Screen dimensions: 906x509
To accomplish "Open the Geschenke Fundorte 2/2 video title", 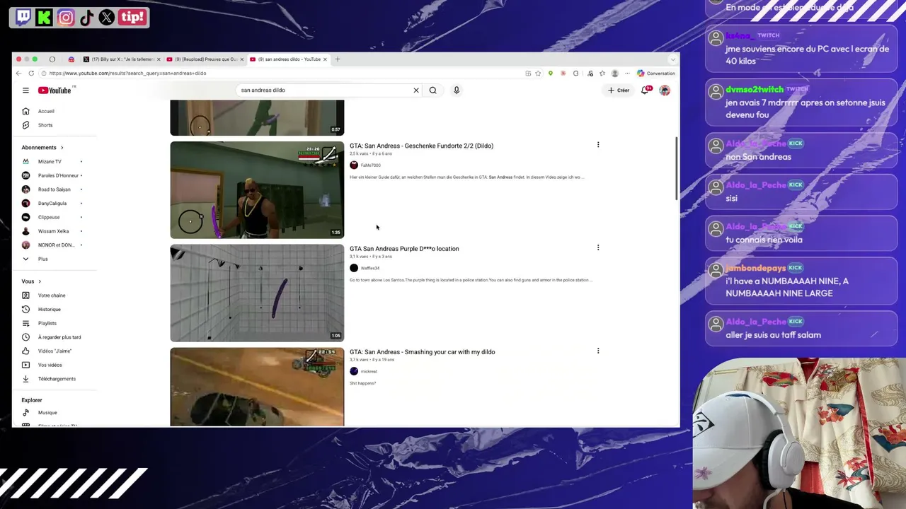I will [421, 146].
